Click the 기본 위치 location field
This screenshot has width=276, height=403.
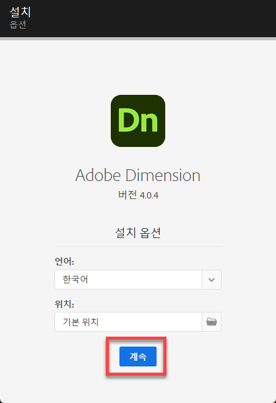click(x=128, y=322)
